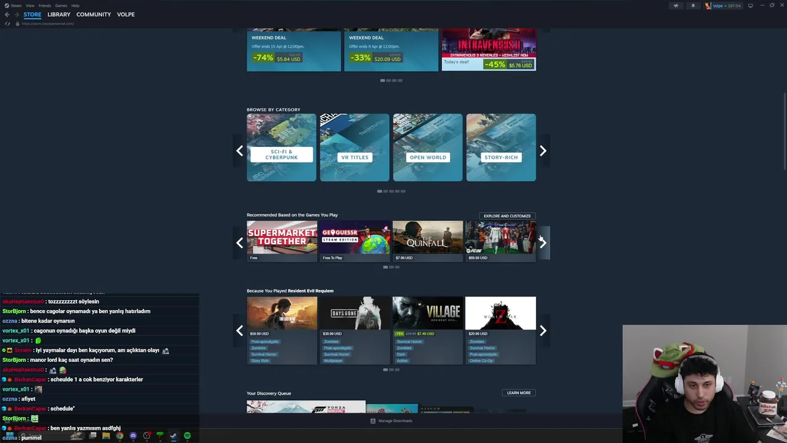Click the Volpe profile avatar
The height and width of the screenshot is (443, 787).
coord(708,6)
